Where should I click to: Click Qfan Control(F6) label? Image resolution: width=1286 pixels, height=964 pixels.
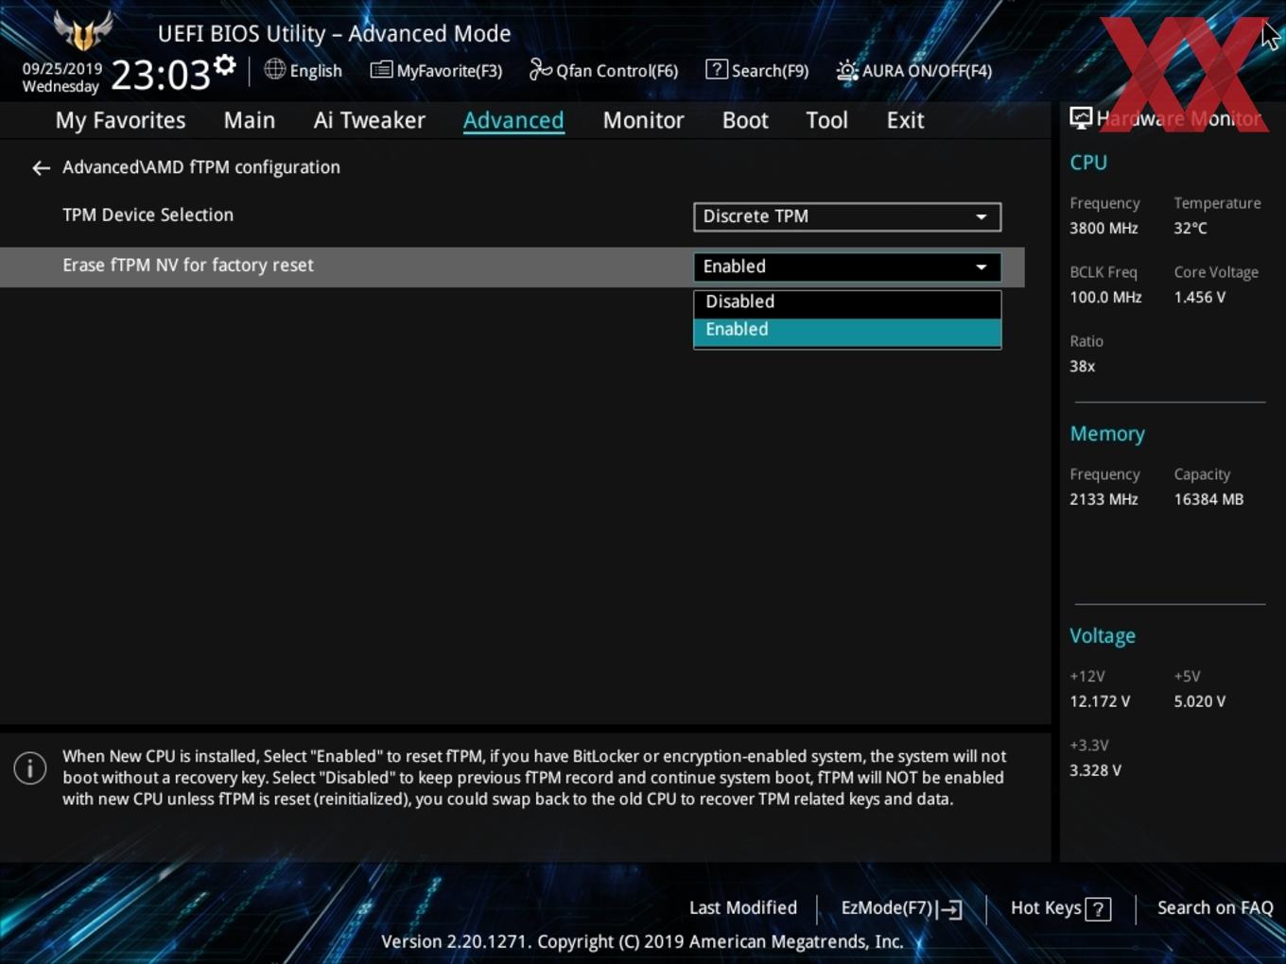point(617,71)
